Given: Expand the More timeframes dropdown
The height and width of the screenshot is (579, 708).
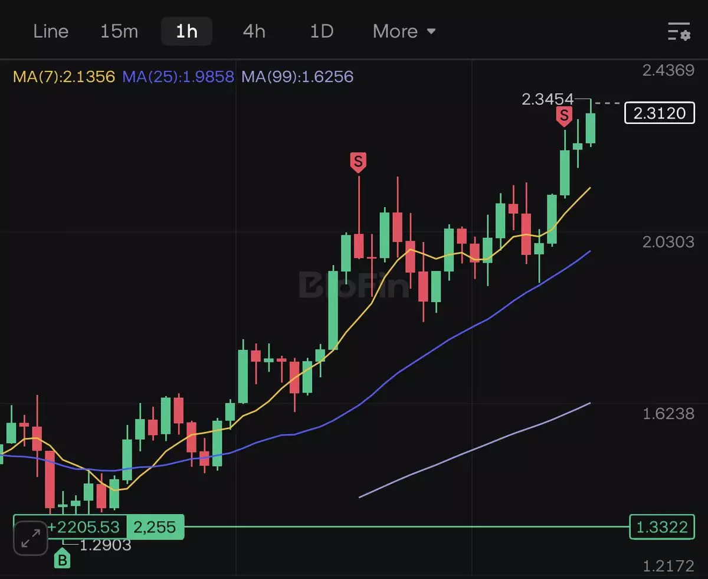Looking at the screenshot, I should 404,31.
